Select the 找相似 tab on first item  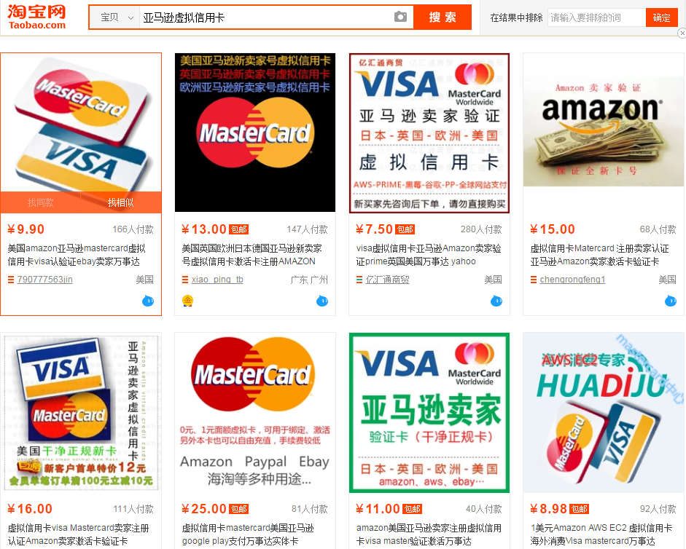click(121, 203)
